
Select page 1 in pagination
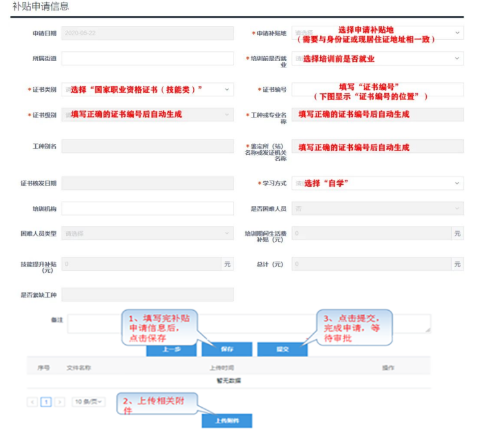coord(46,402)
